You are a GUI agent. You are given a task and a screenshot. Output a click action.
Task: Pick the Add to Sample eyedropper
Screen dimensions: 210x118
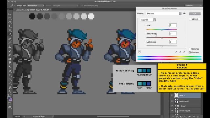[x=180, y=52]
